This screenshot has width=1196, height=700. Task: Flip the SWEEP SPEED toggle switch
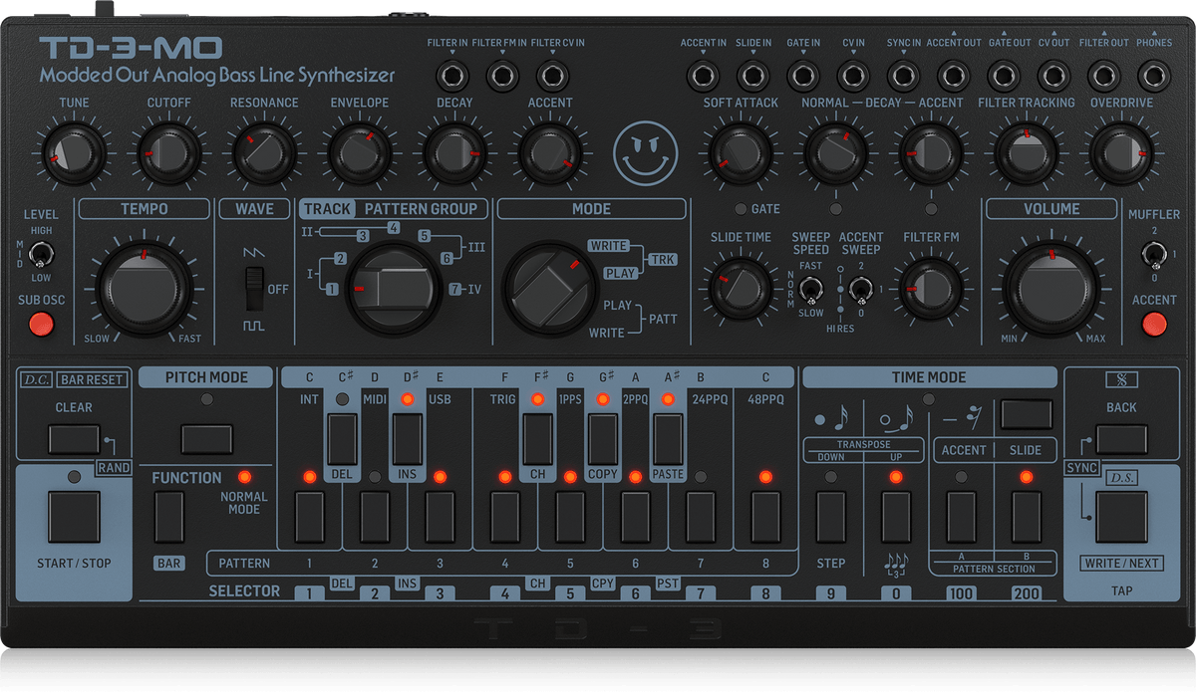(811, 289)
